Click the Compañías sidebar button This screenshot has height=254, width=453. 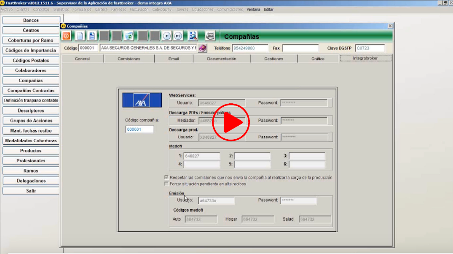coord(31,81)
